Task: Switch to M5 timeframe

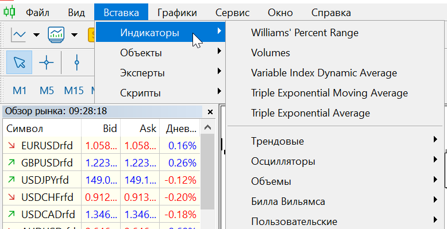Action: (x=47, y=91)
